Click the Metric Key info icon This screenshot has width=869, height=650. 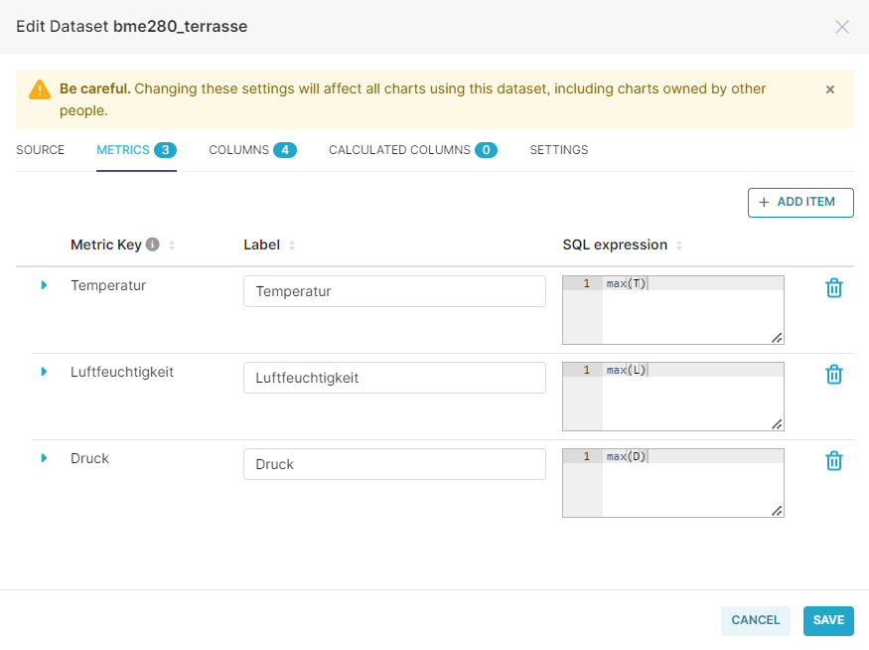(152, 244)
